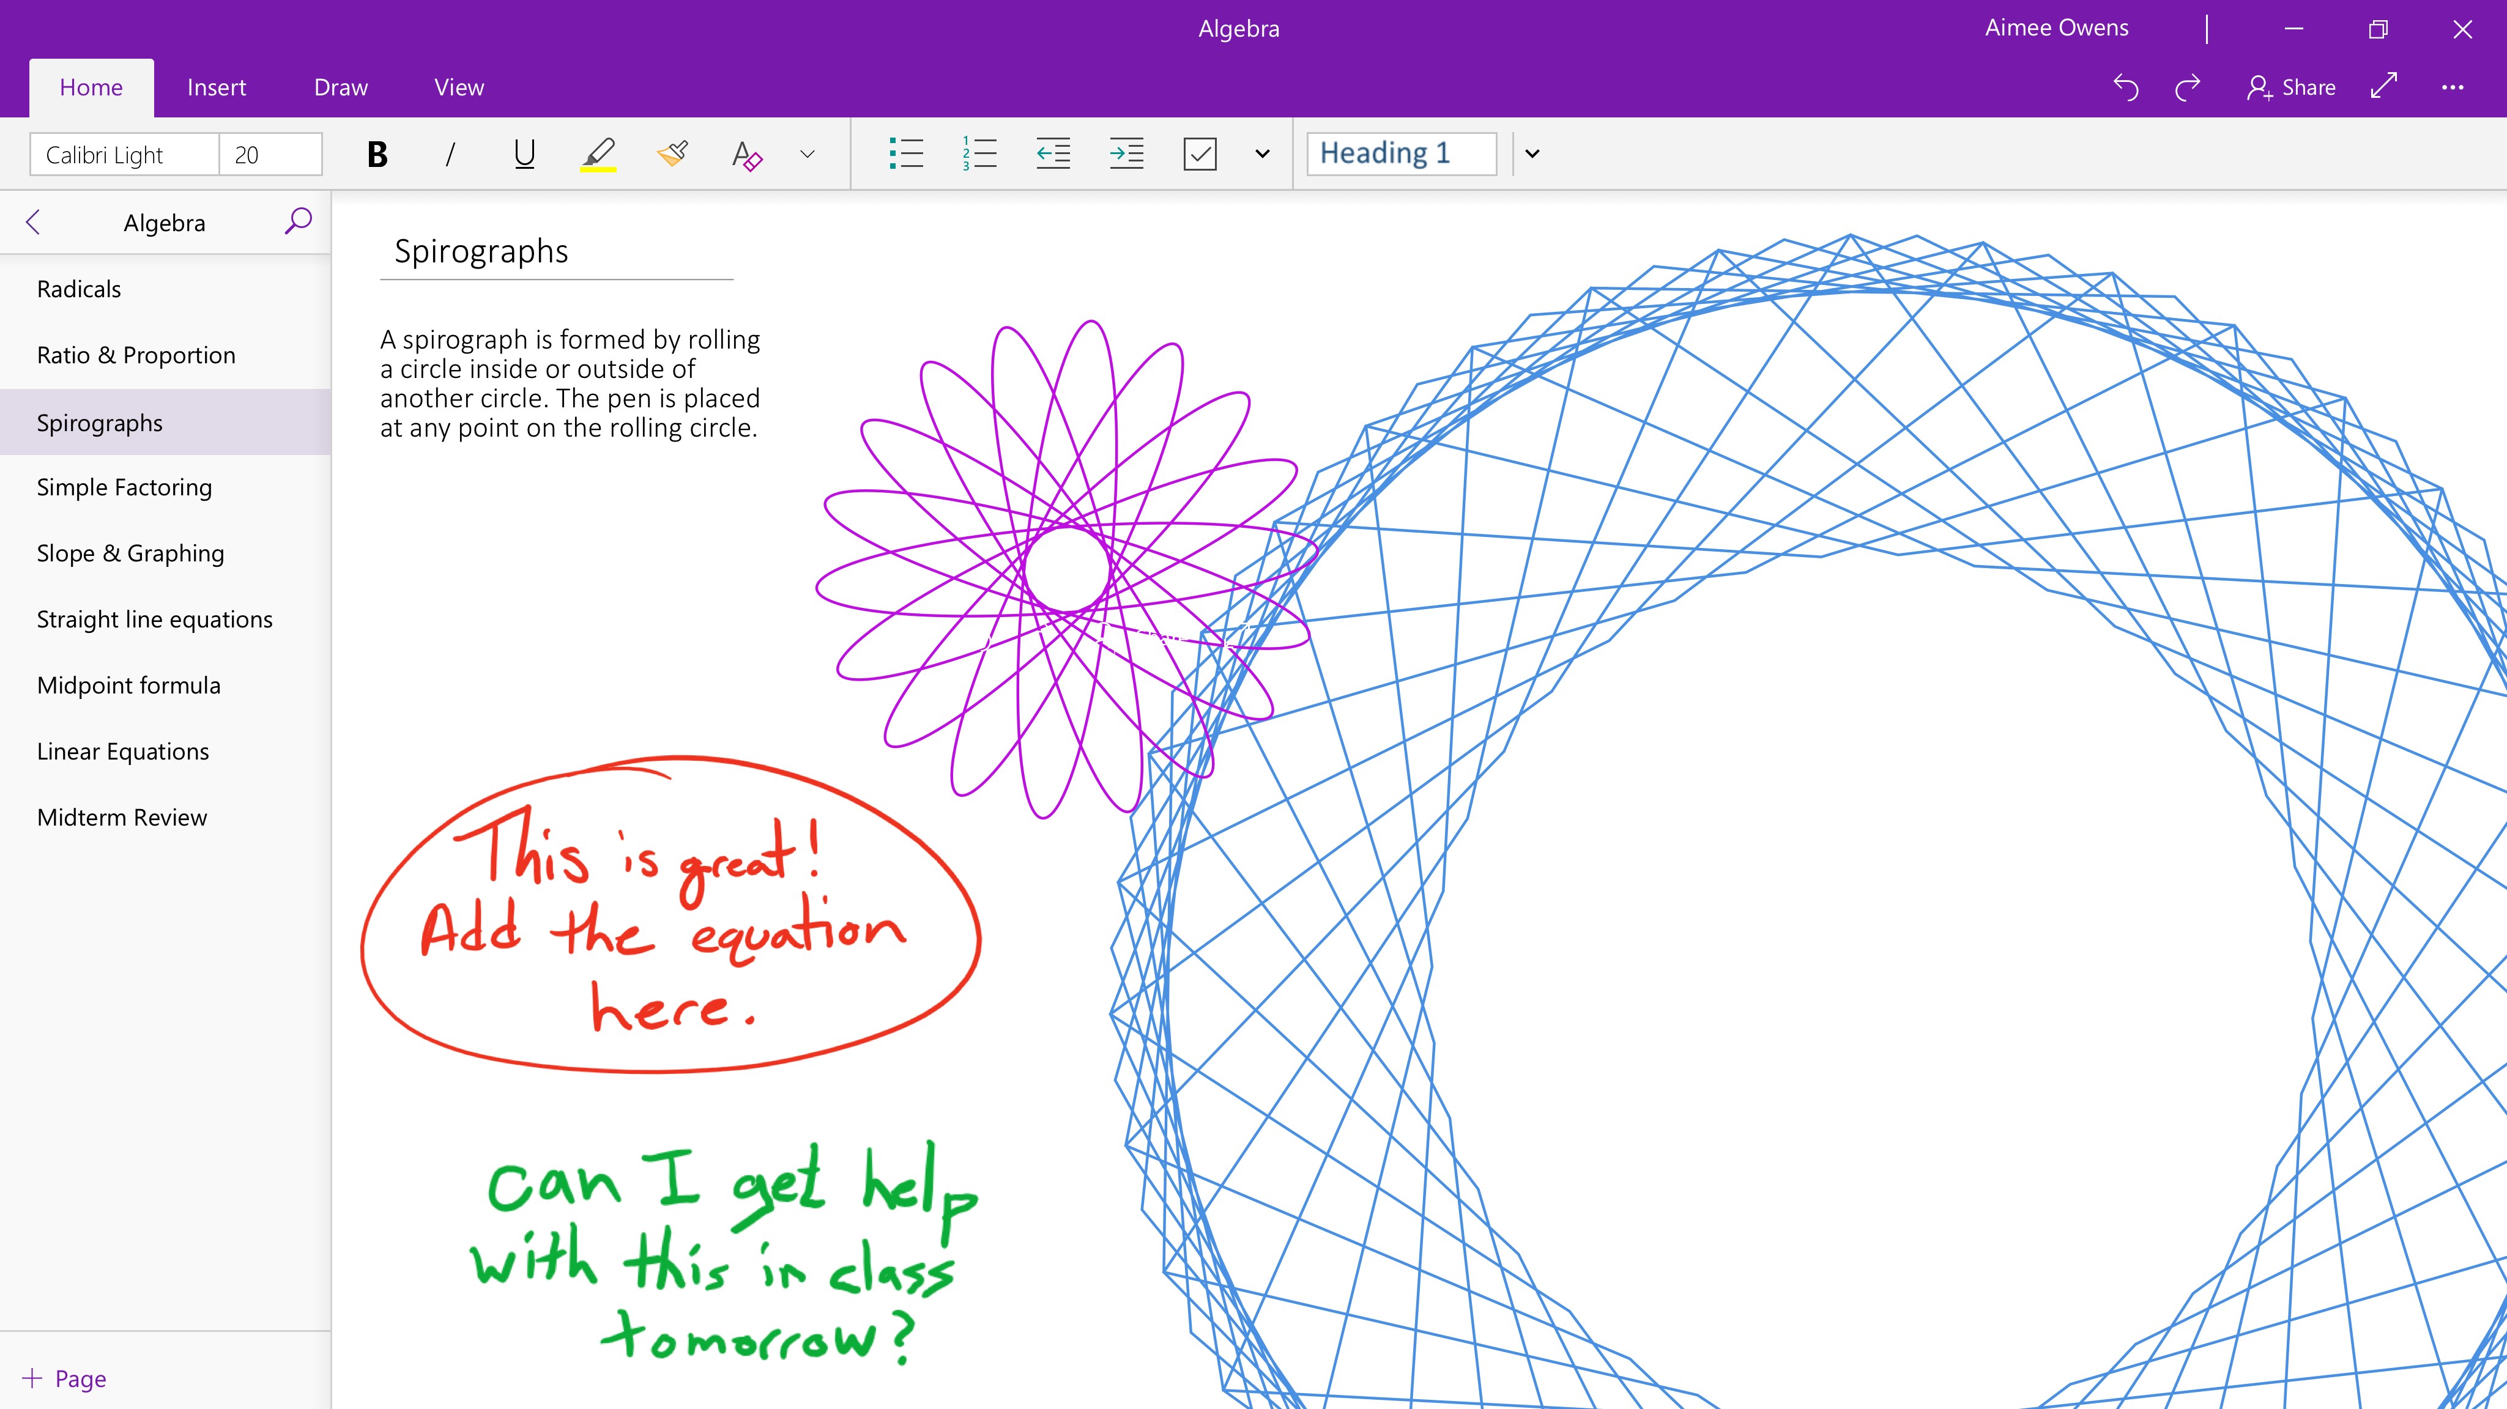This screenshot has width=2507, height=1409.
Task: Add a new page
Action: [64, 1378]
